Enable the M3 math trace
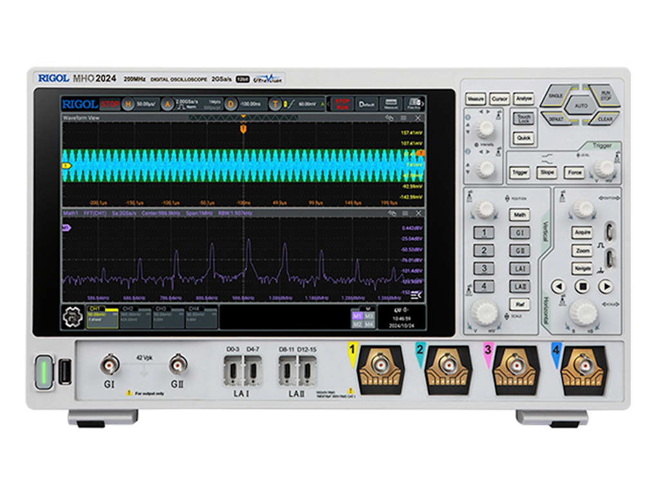659x494 pixels. pos(368,315)
